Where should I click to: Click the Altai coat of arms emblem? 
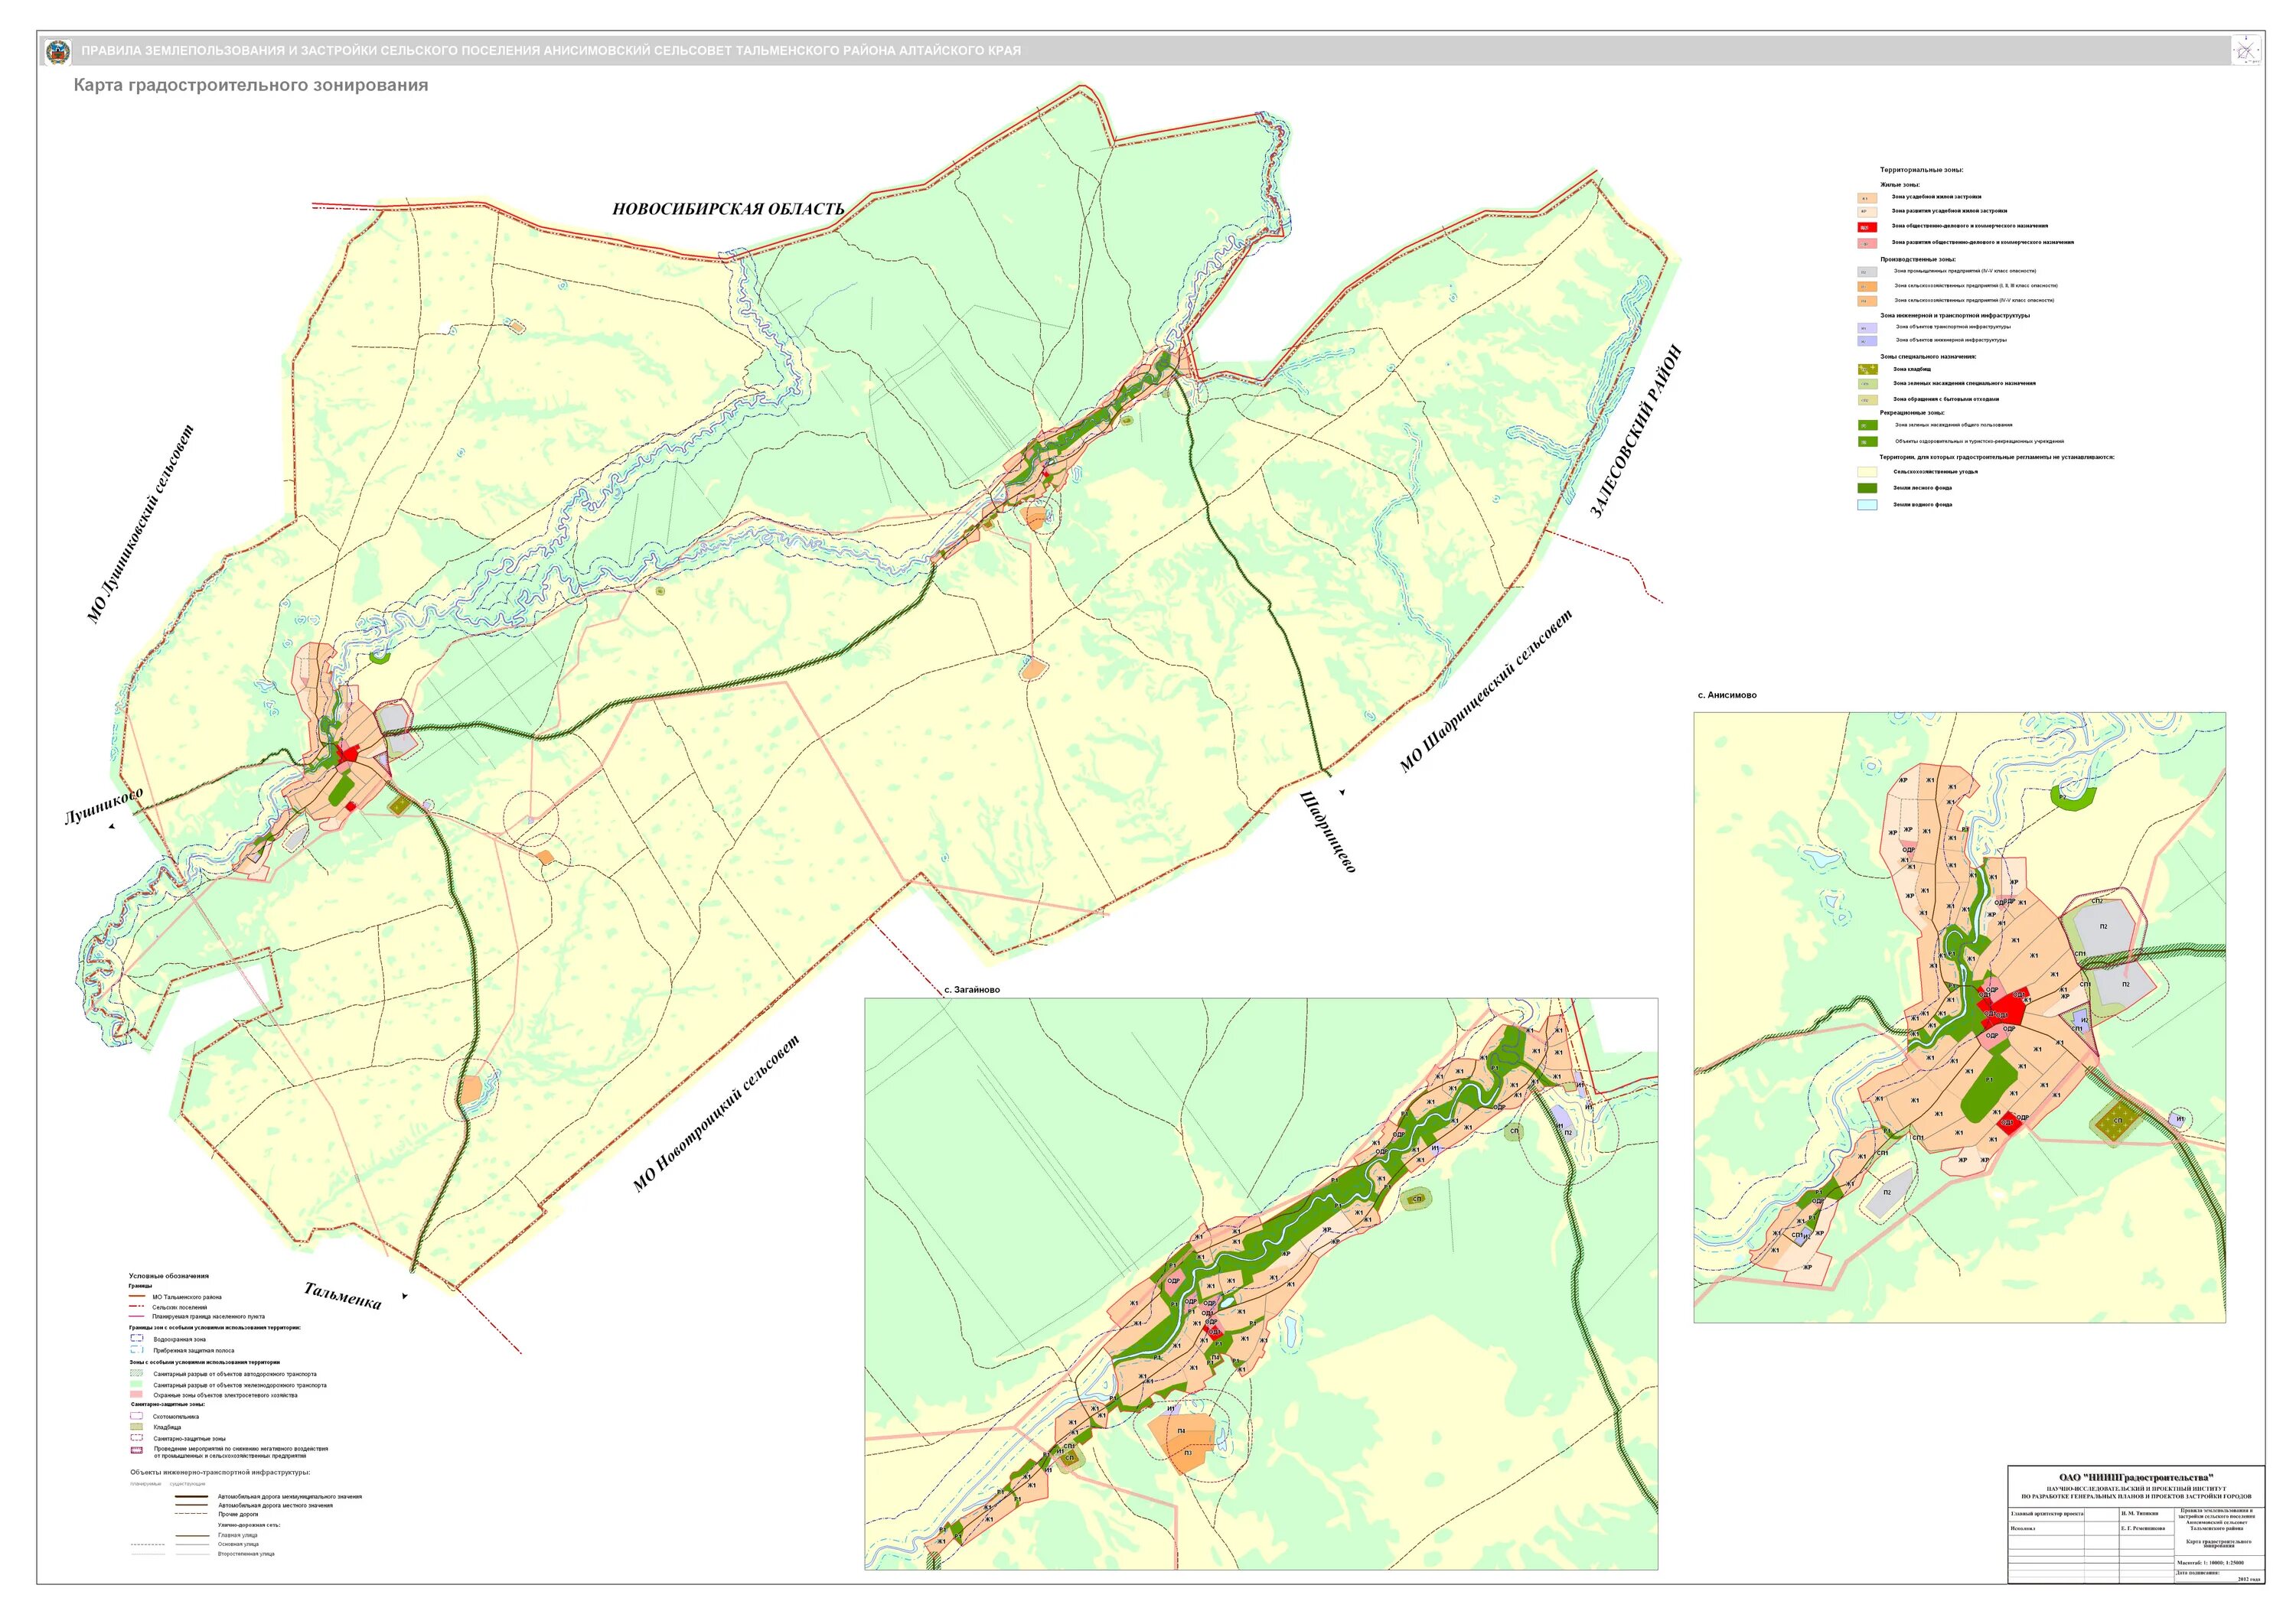pyautogui.click(x=58, y=51)
